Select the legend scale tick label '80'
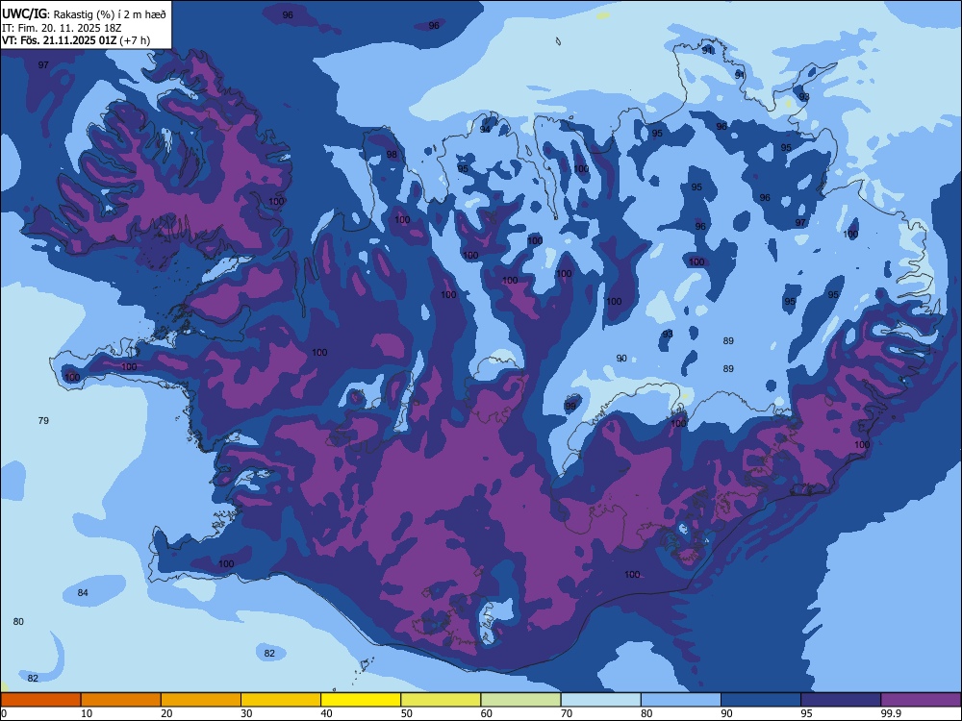Viewport: 962px width, 721px height. 646,713
